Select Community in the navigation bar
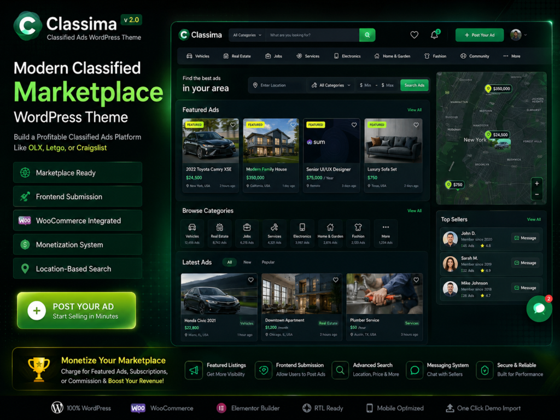This screenshot has width=560, height=420. pyautogui.click(x=475, y=56)
